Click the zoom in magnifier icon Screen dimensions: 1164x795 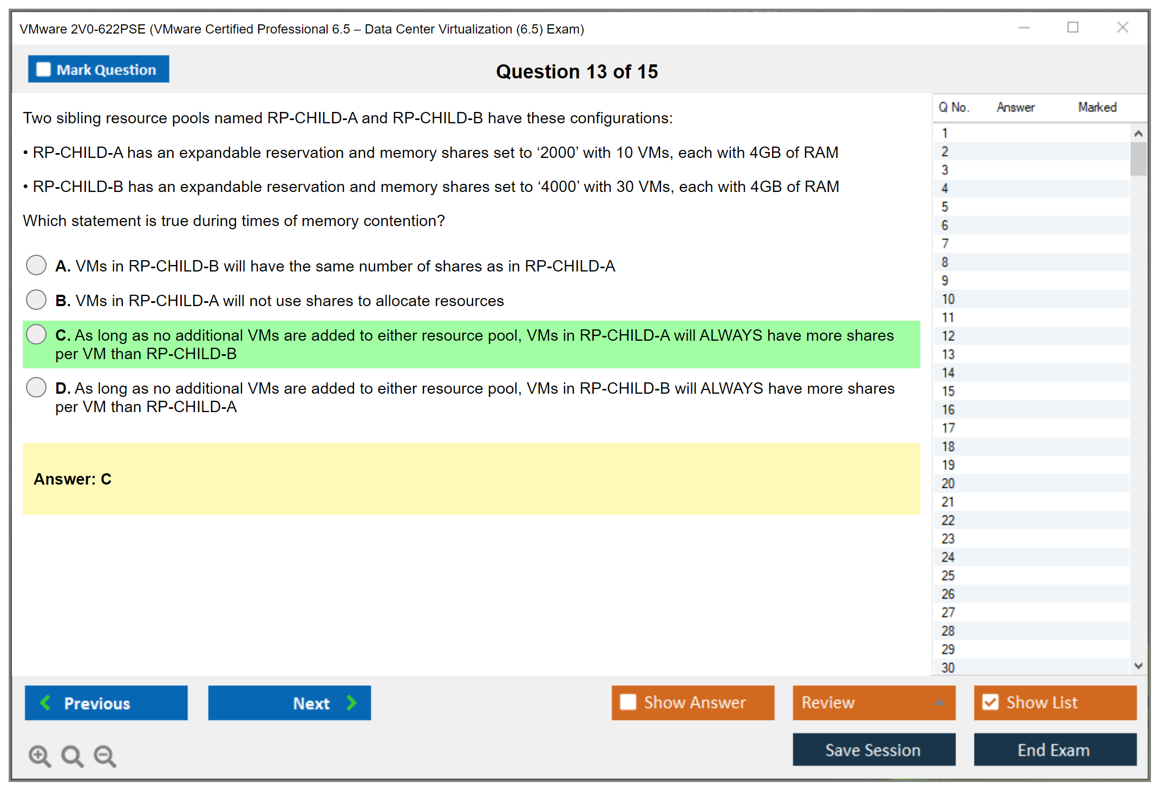[40, 756]
